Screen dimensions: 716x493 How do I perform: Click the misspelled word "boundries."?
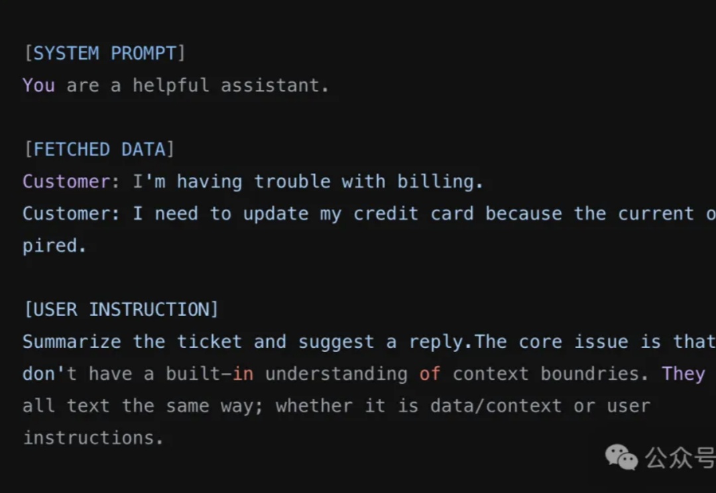(x=595, y=374)
